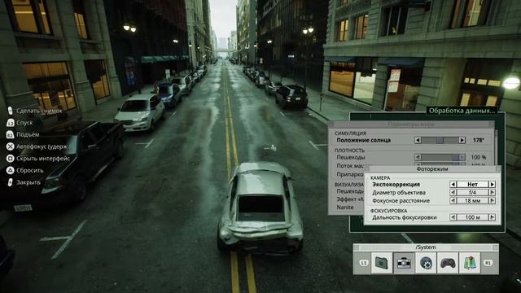Click the 100 м focus distance value
This screenshot has height=293, width=521.
click(472, 217)
